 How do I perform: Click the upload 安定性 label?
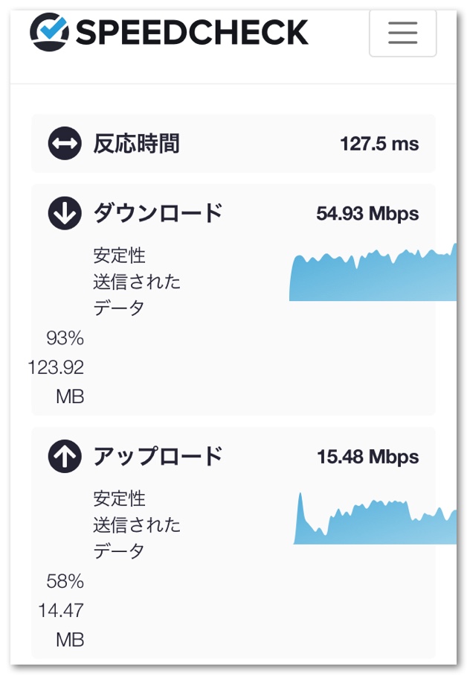click(119, 498)
